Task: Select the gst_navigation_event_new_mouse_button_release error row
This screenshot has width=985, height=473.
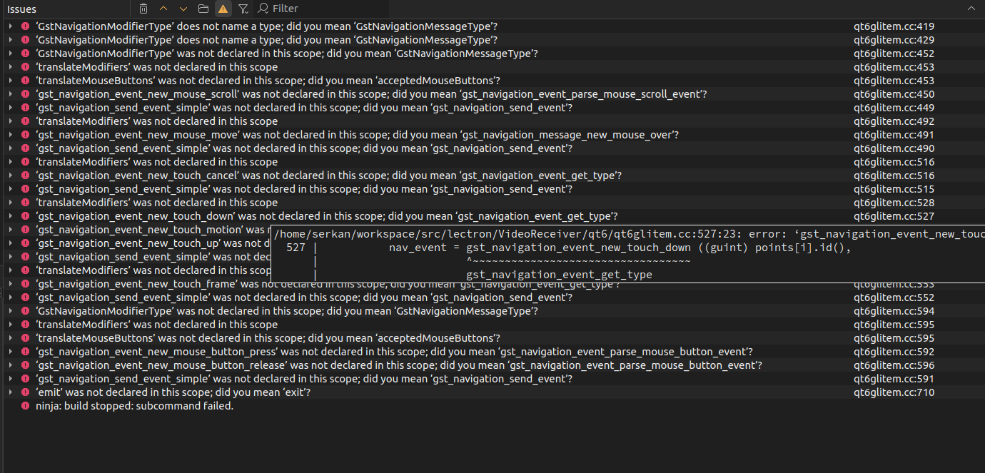Action: click(398, 365)
